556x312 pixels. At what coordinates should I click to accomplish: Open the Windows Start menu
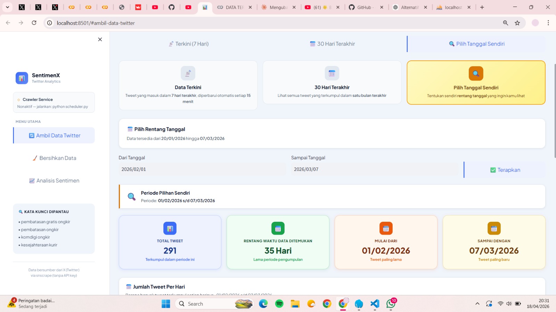coord(166,304)
